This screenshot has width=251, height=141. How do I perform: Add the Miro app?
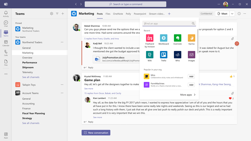pyautogui.click(x=191, y=76)
